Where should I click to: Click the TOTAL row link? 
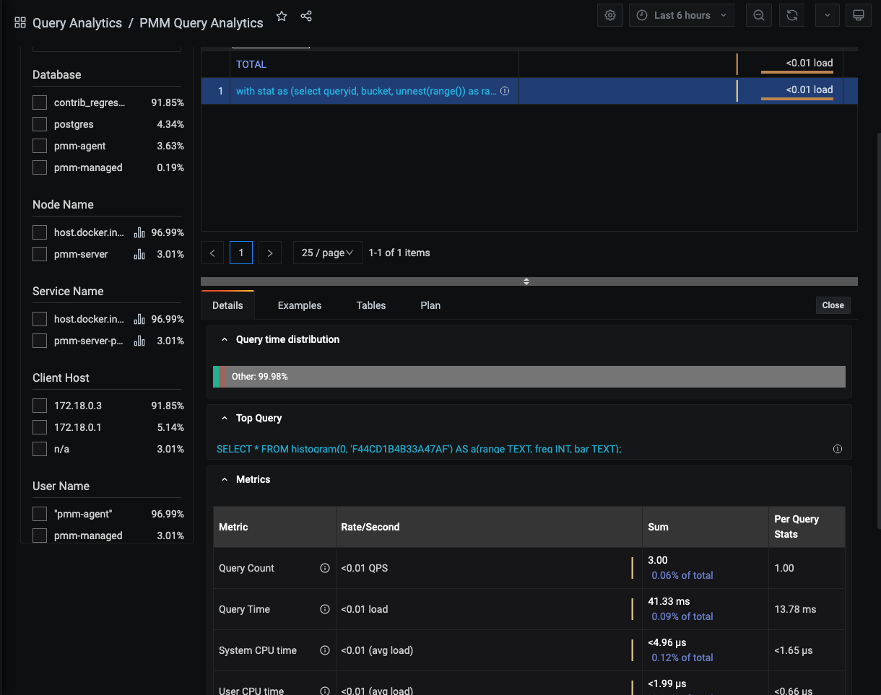click(x=251, y=64)
